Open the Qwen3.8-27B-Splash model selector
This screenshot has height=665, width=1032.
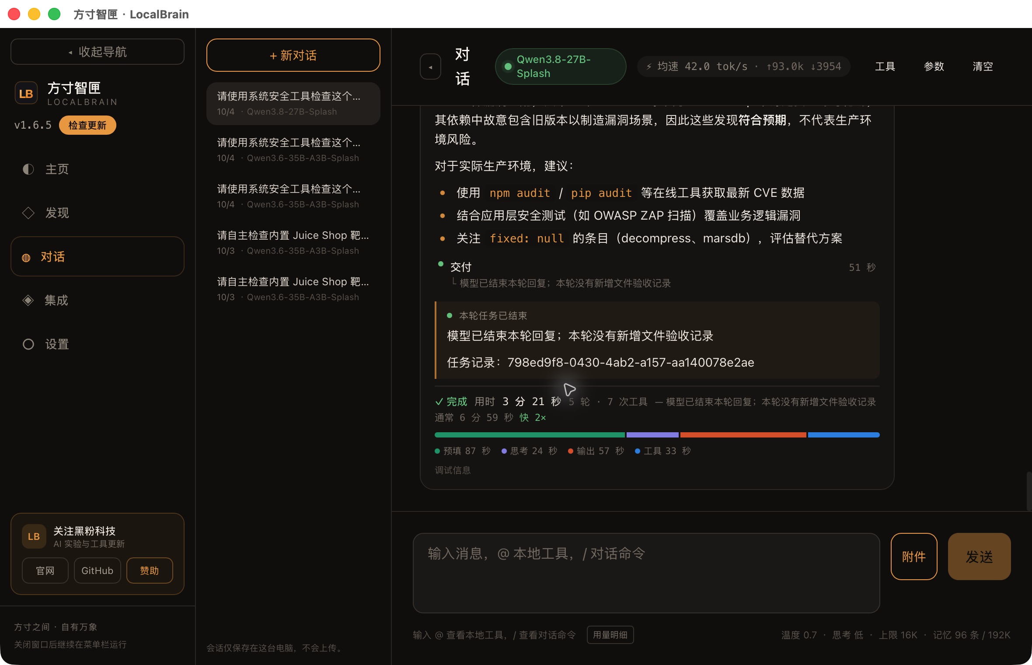click(x=561, y=66)
